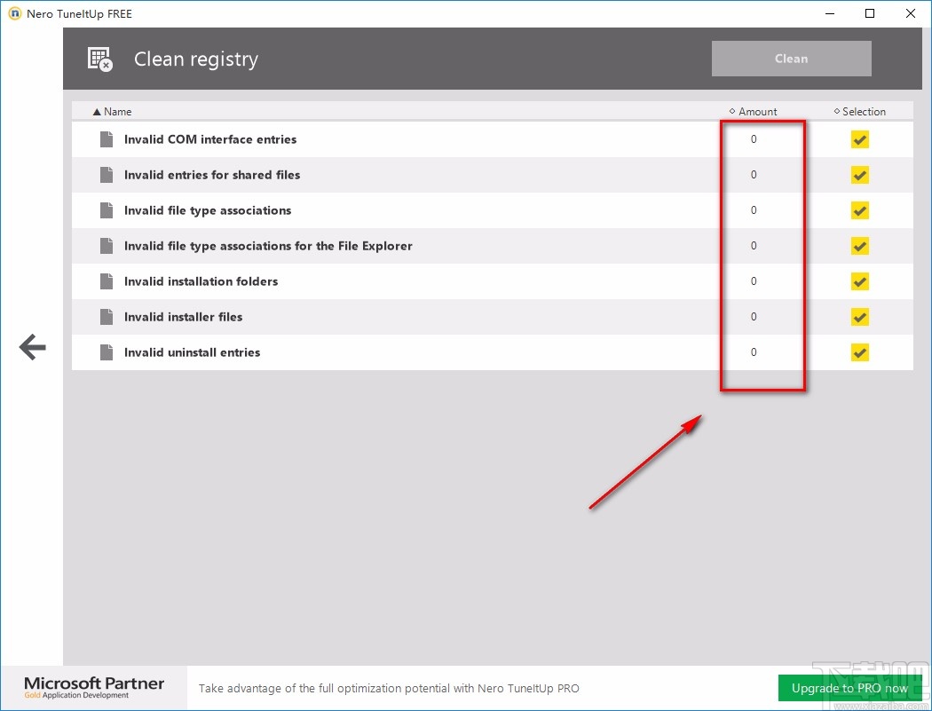Viewport: 932px width, 711px height.
Task: Click the Clean button
Action: (x=791, y=59)
